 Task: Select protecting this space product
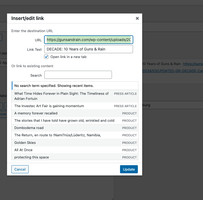[32, 157]
